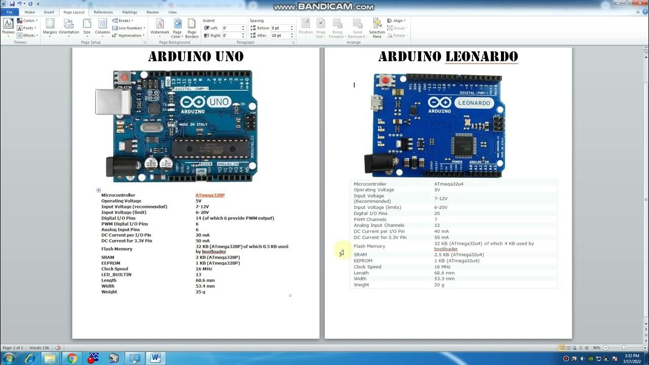Click the 90% zoom level button
This screenshot has width=649, height=365.
pos(597,348)
